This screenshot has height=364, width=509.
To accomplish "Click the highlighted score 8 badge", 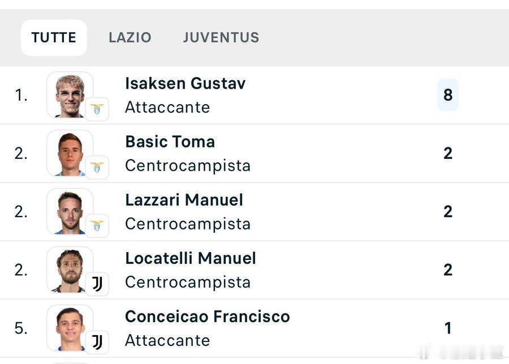I will [448, 95].
